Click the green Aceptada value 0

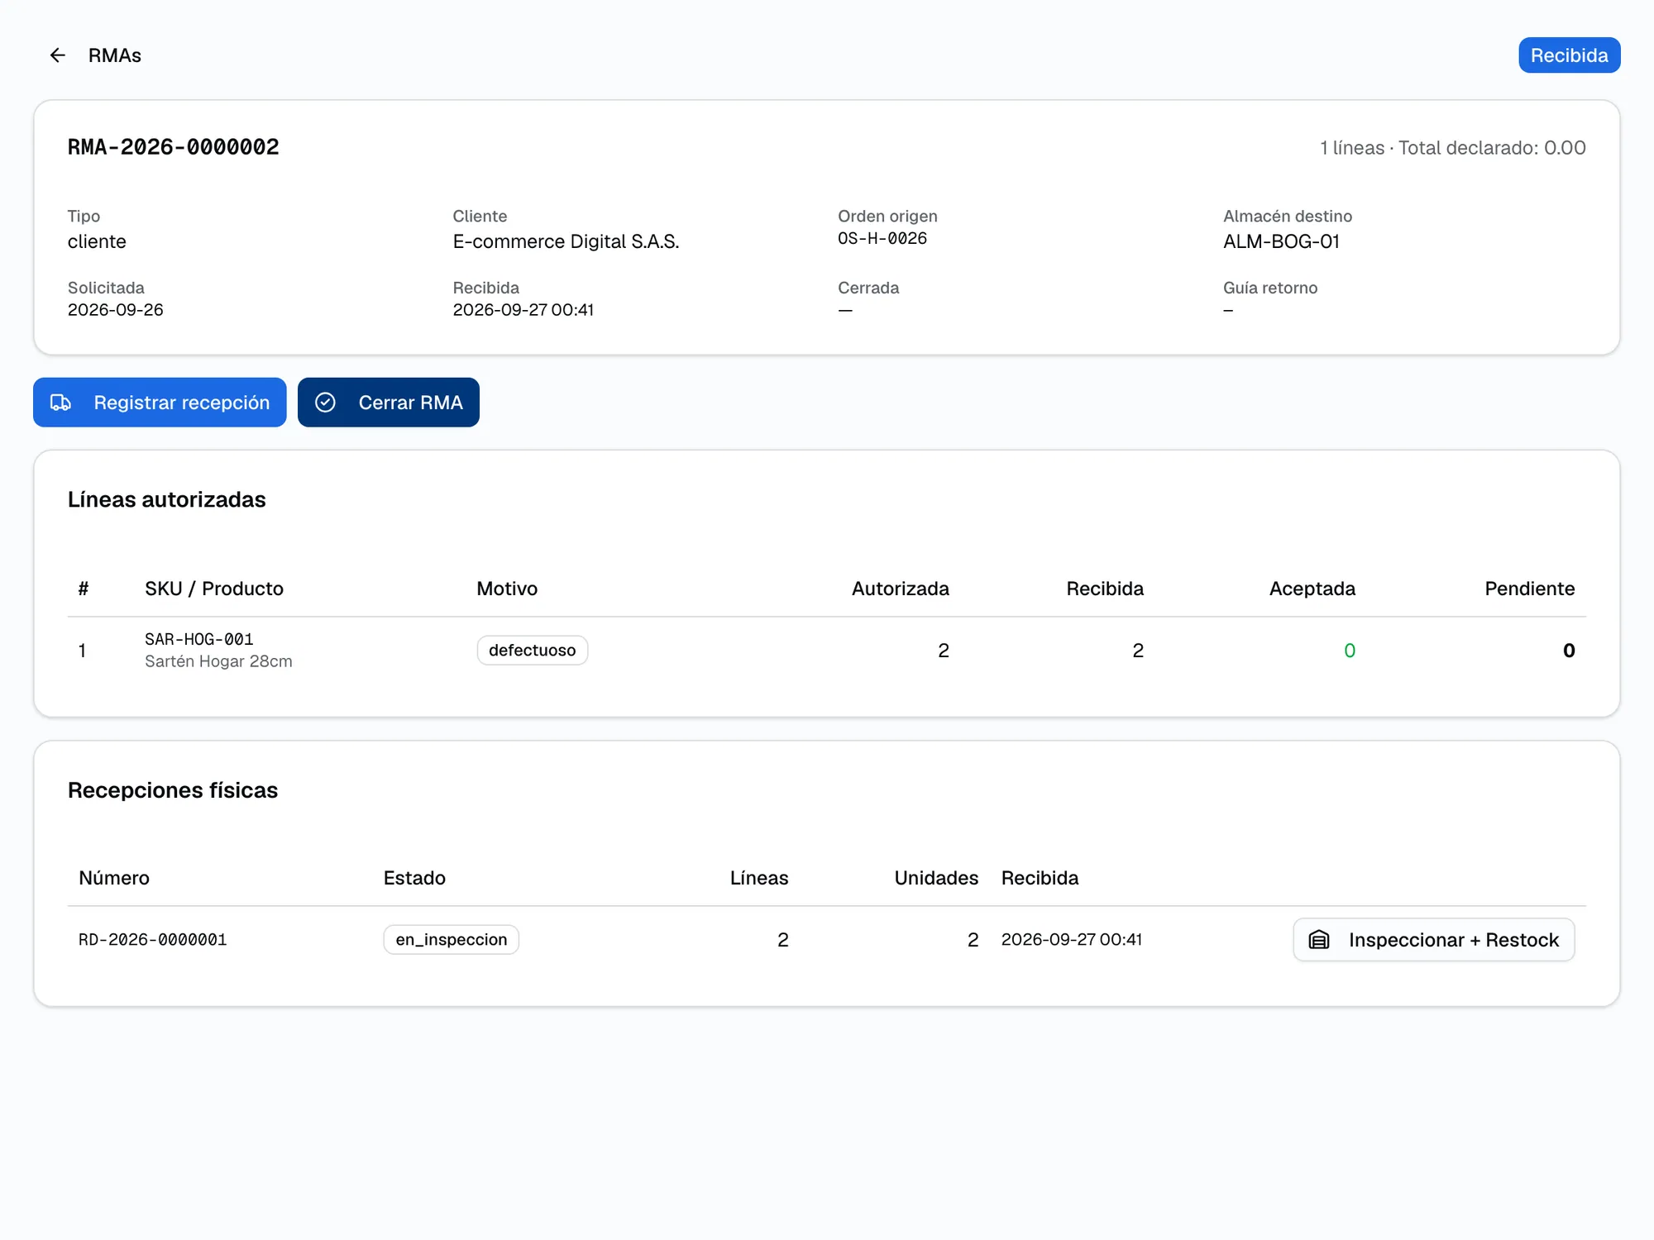pyautogui.click(x=1350, y=651)
